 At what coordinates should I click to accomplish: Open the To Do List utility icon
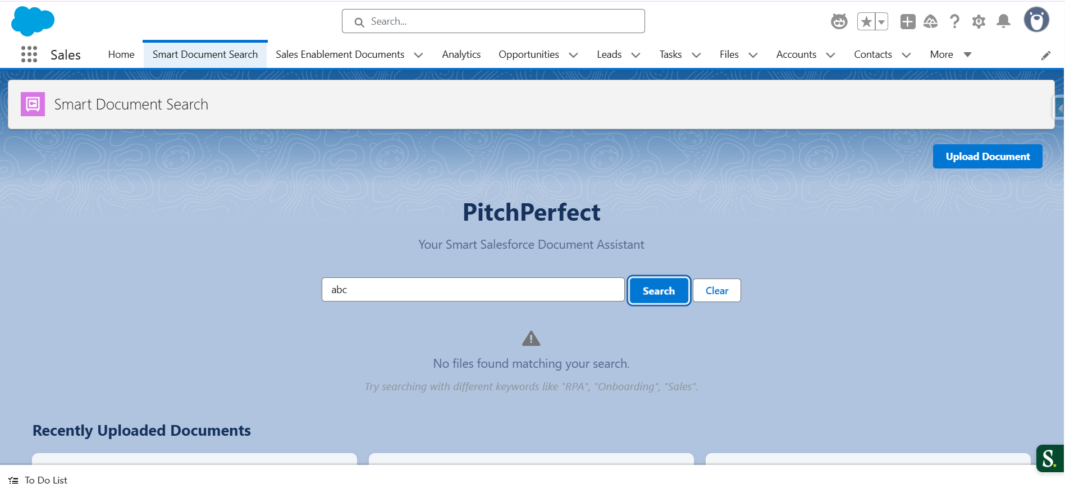[x=13, y=480]
